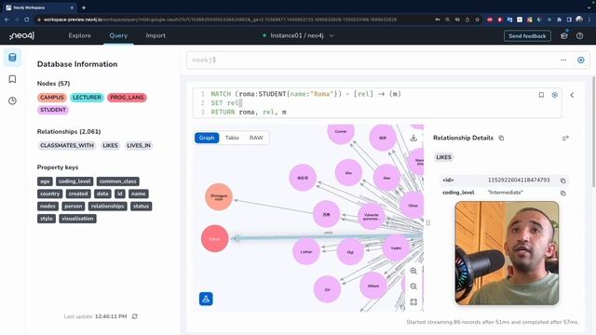Image resolution: width=596 pixels, height=335 pixels.
Task: Bookmark page with browser star icon
Action: pos(478,20)
